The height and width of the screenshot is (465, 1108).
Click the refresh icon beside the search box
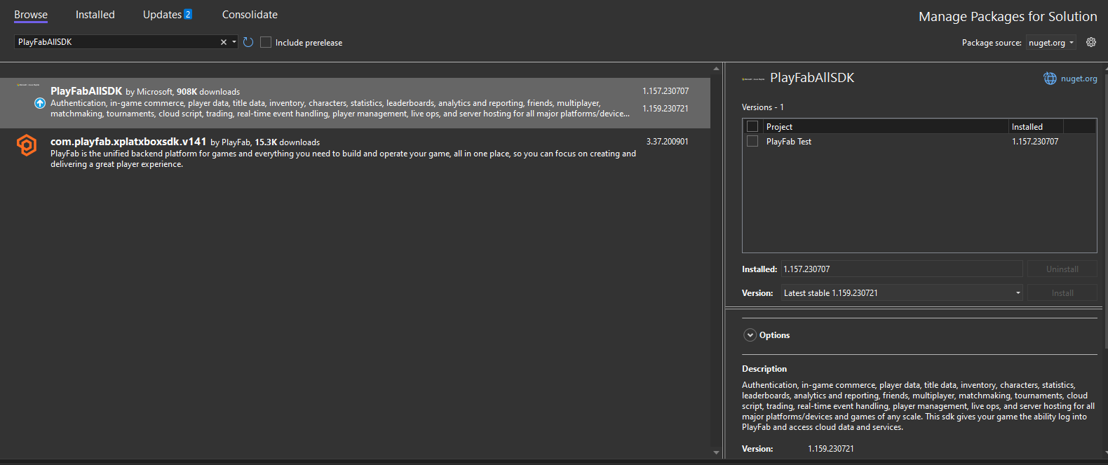point(248,42)
